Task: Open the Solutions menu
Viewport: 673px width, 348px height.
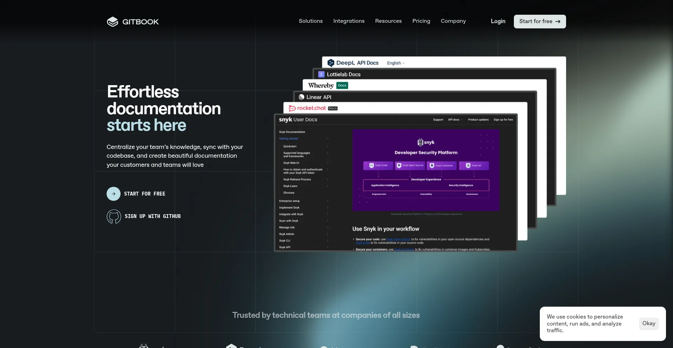Action: pos(311,21)
